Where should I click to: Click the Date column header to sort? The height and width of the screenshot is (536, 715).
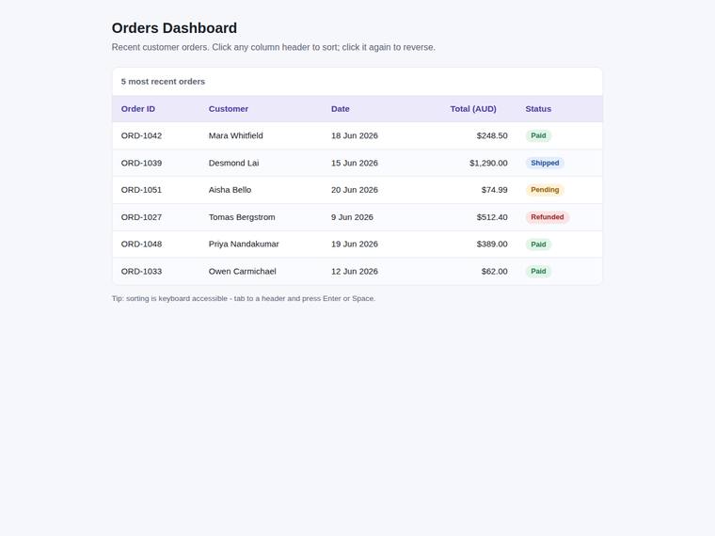click(x=341, y=109)
